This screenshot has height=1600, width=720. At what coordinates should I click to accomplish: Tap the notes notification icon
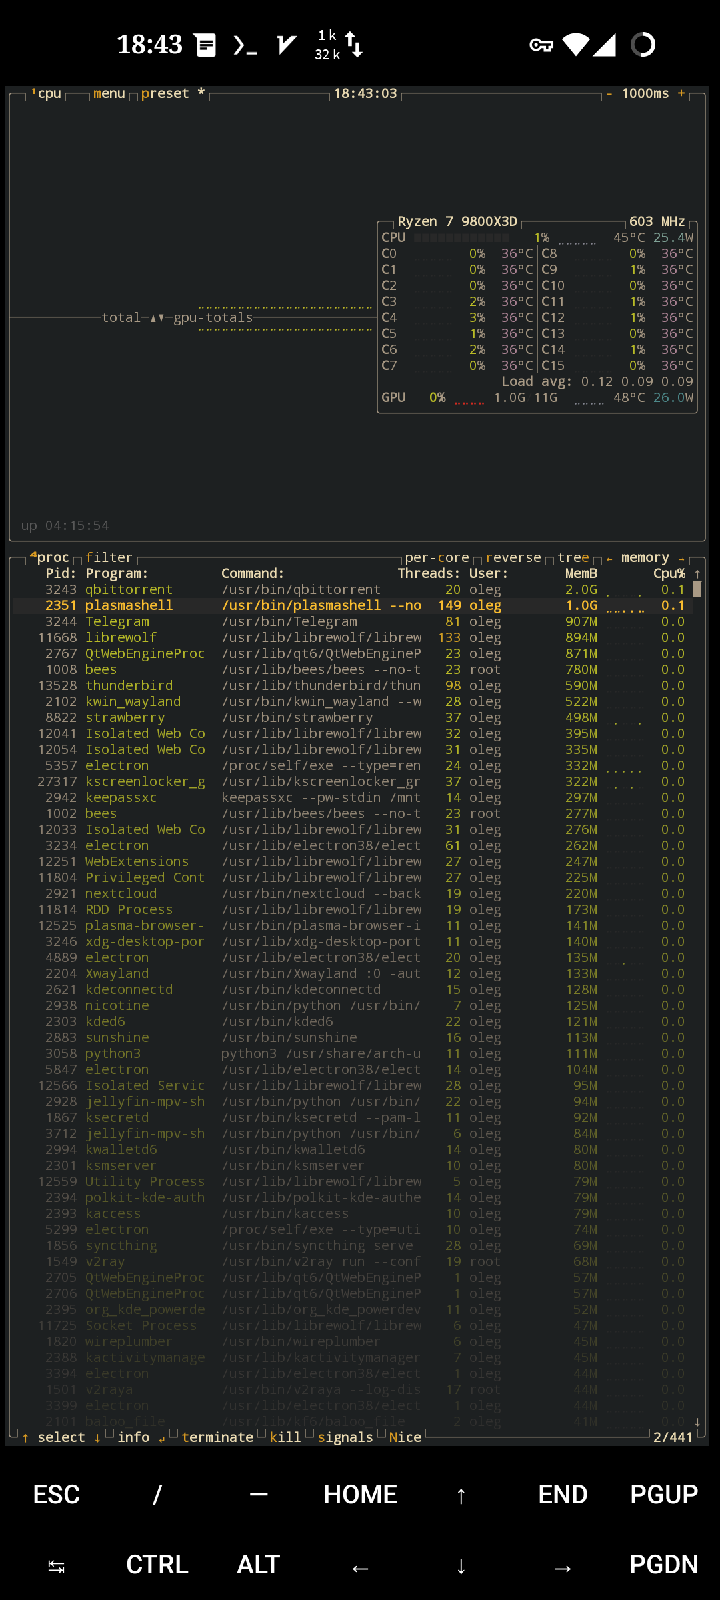(x=206, y=45)
